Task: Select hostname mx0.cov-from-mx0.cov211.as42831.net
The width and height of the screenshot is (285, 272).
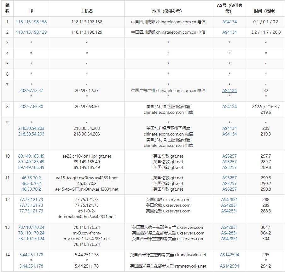Action: pyautogui.click(x=87, y=236)
